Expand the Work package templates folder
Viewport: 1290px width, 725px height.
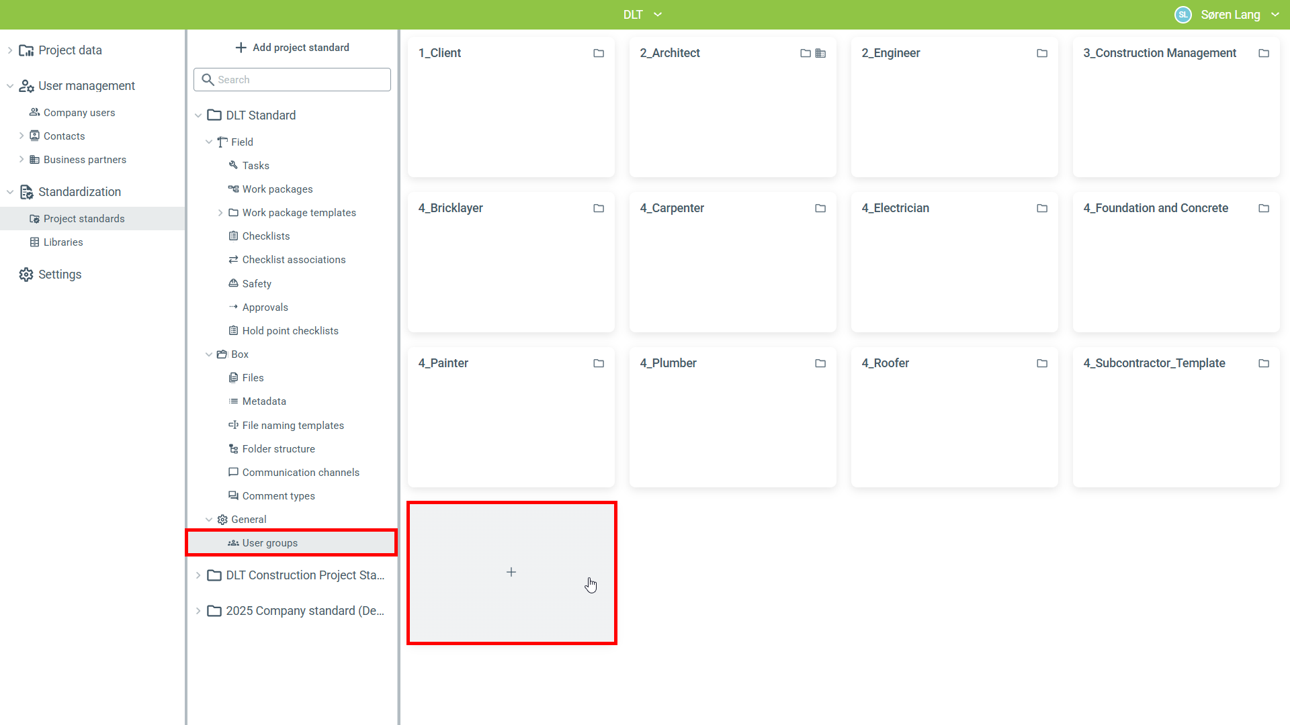[x=220, y=213]
